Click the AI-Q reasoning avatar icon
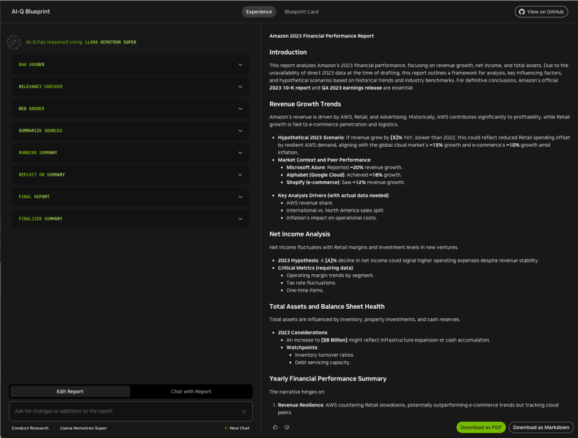The height and width of the screenshot is (438, 578). pyautogui.click(x=14, y=42)
